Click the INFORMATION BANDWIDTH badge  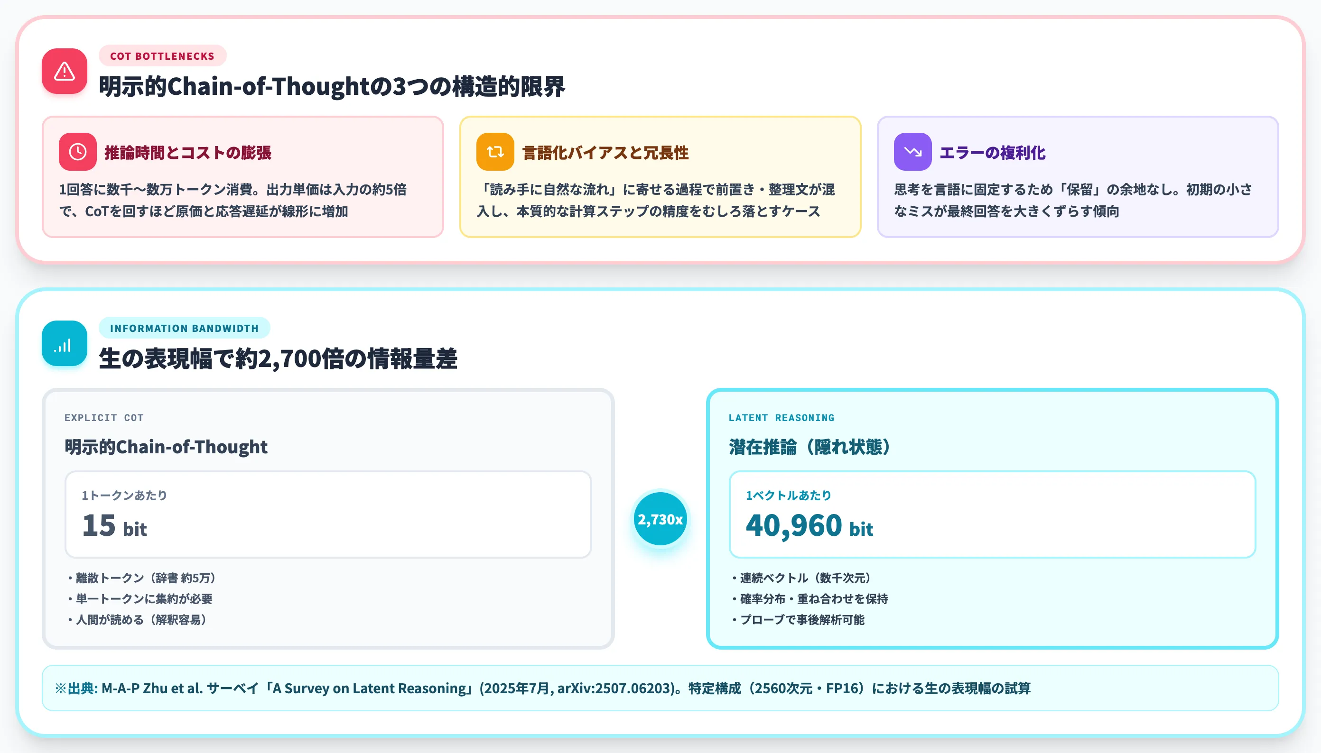coord(184,328)
